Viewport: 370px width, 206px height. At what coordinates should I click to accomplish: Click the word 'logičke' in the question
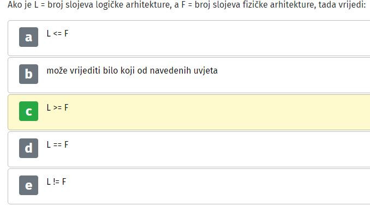110,4
